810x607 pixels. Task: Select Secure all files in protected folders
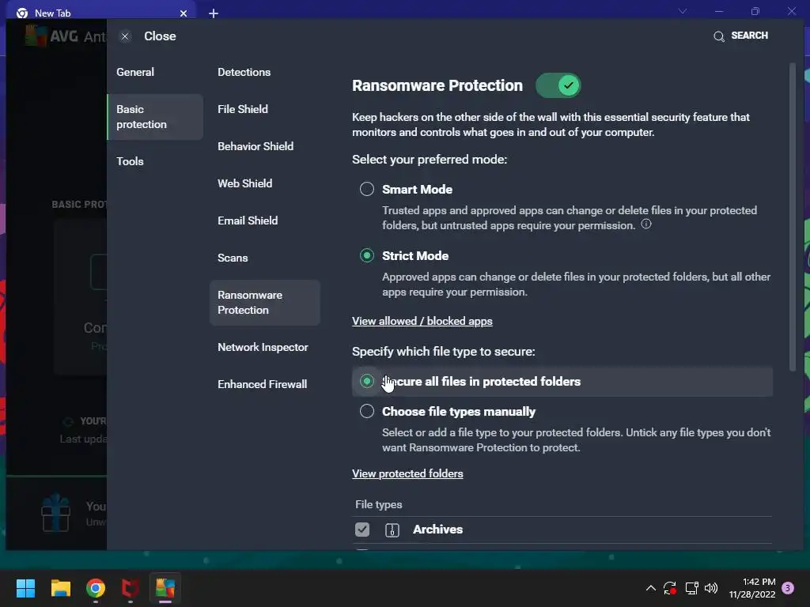pos(367,381)
